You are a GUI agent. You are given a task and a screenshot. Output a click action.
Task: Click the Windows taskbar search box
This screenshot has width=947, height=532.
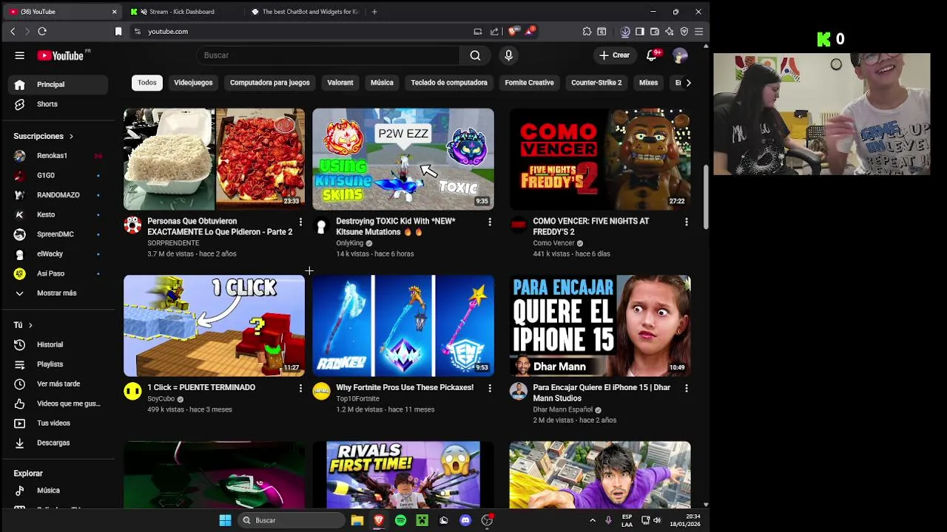(x=292, y=520)
